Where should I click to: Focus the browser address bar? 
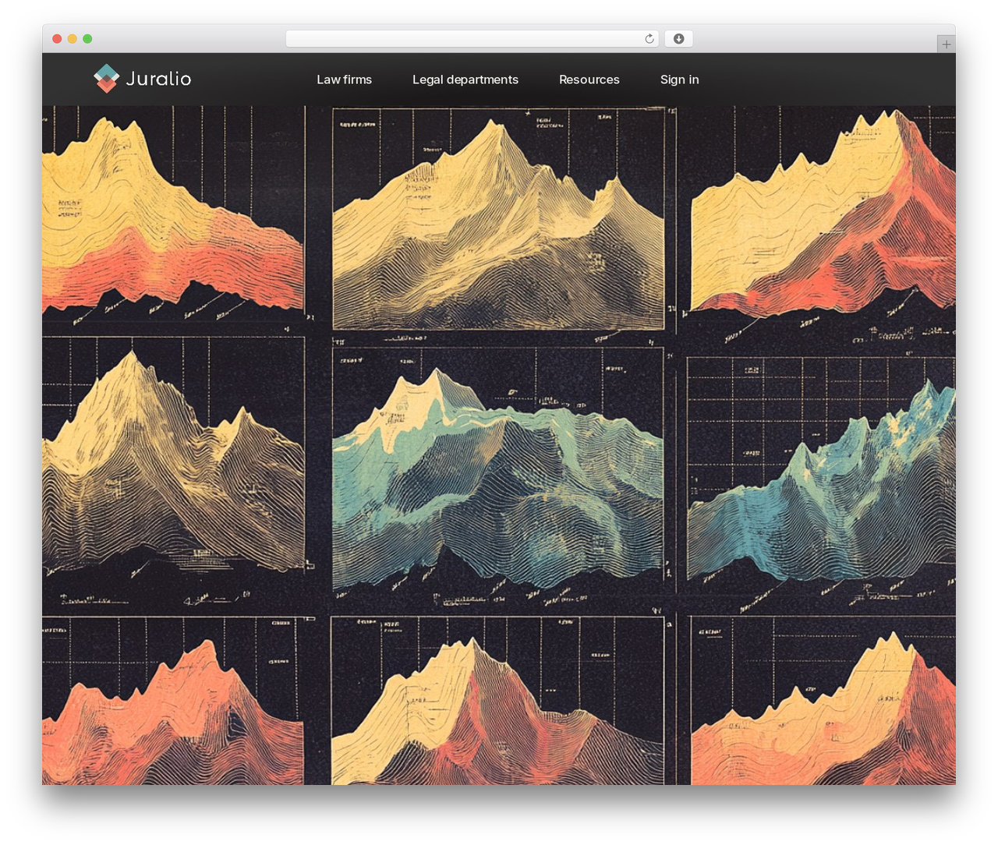point(472,39)
